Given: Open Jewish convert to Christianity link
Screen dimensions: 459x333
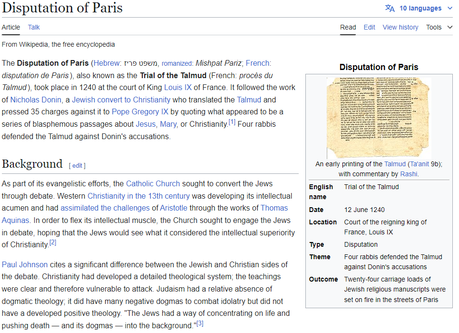Looking at the screenshot, I should 121,100.
